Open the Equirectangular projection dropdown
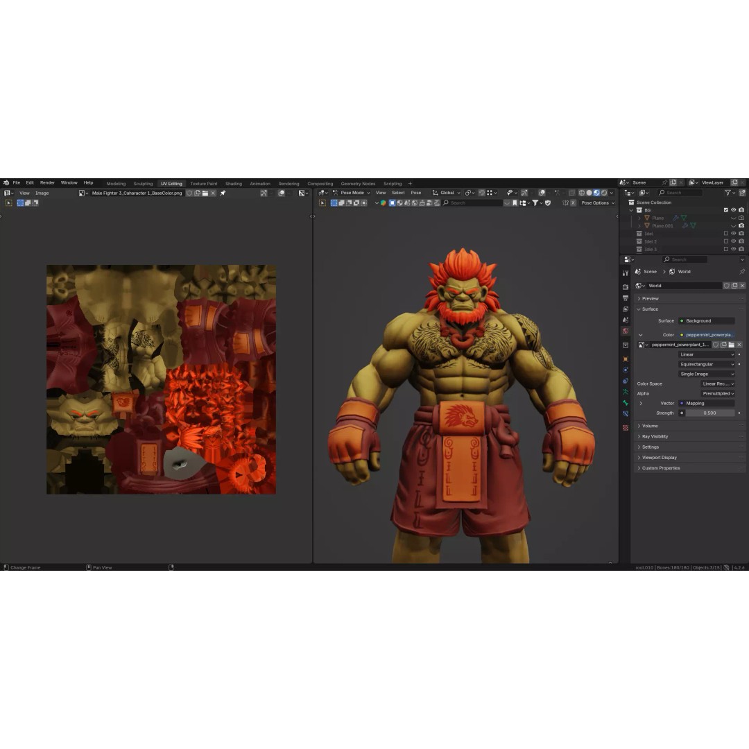 point(707,365)
